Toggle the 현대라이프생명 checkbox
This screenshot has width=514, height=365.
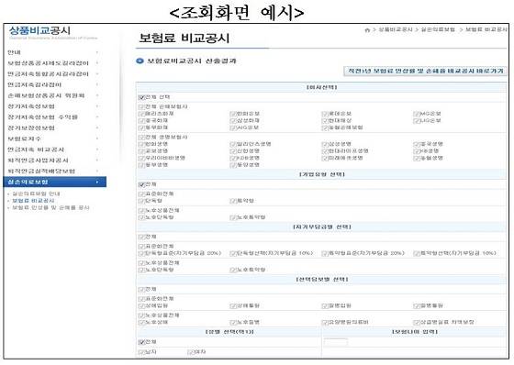coord(325,151)
